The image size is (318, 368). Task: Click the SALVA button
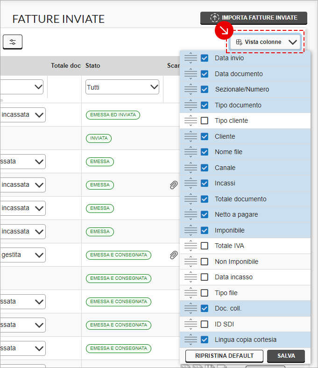tap(286, 356)
